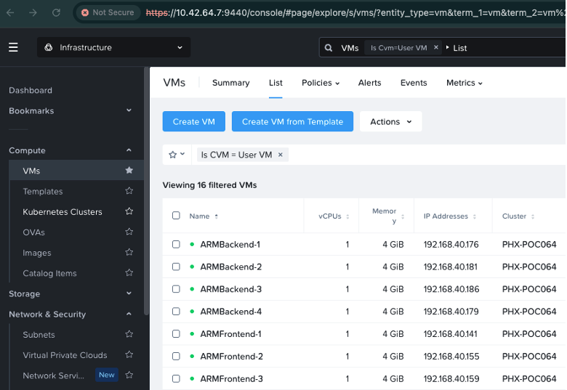Click the search magnifier icon
Image resolution: width=567 pixels, height=390 pixels.
pyautogui.click(x=329, y=48)
